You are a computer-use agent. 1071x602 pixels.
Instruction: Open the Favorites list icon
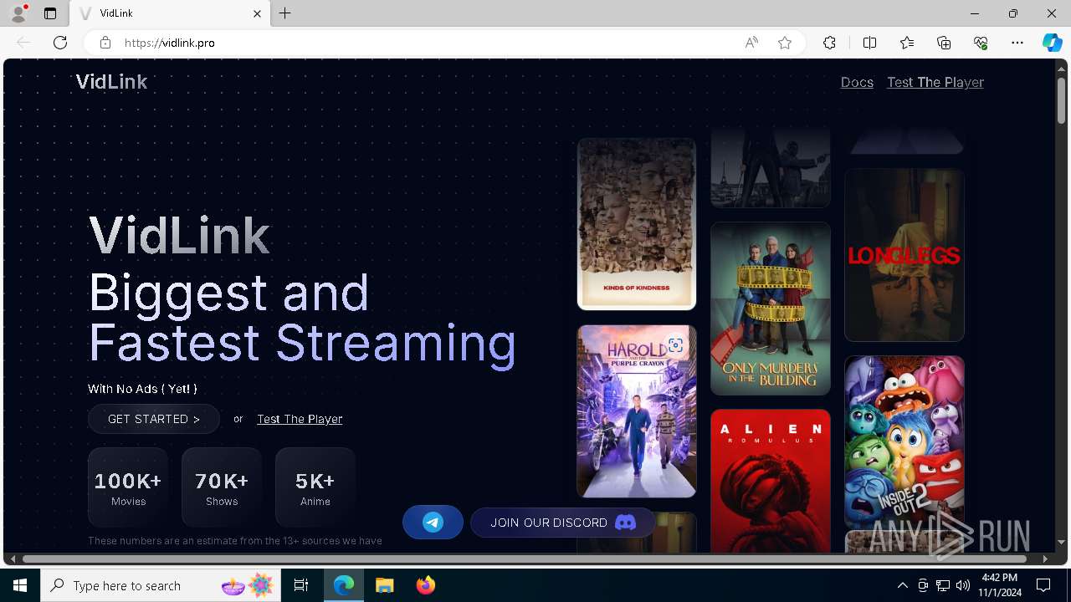pos(907,43)
